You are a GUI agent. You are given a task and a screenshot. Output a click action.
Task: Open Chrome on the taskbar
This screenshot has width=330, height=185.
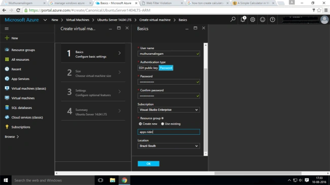(124, 180)
